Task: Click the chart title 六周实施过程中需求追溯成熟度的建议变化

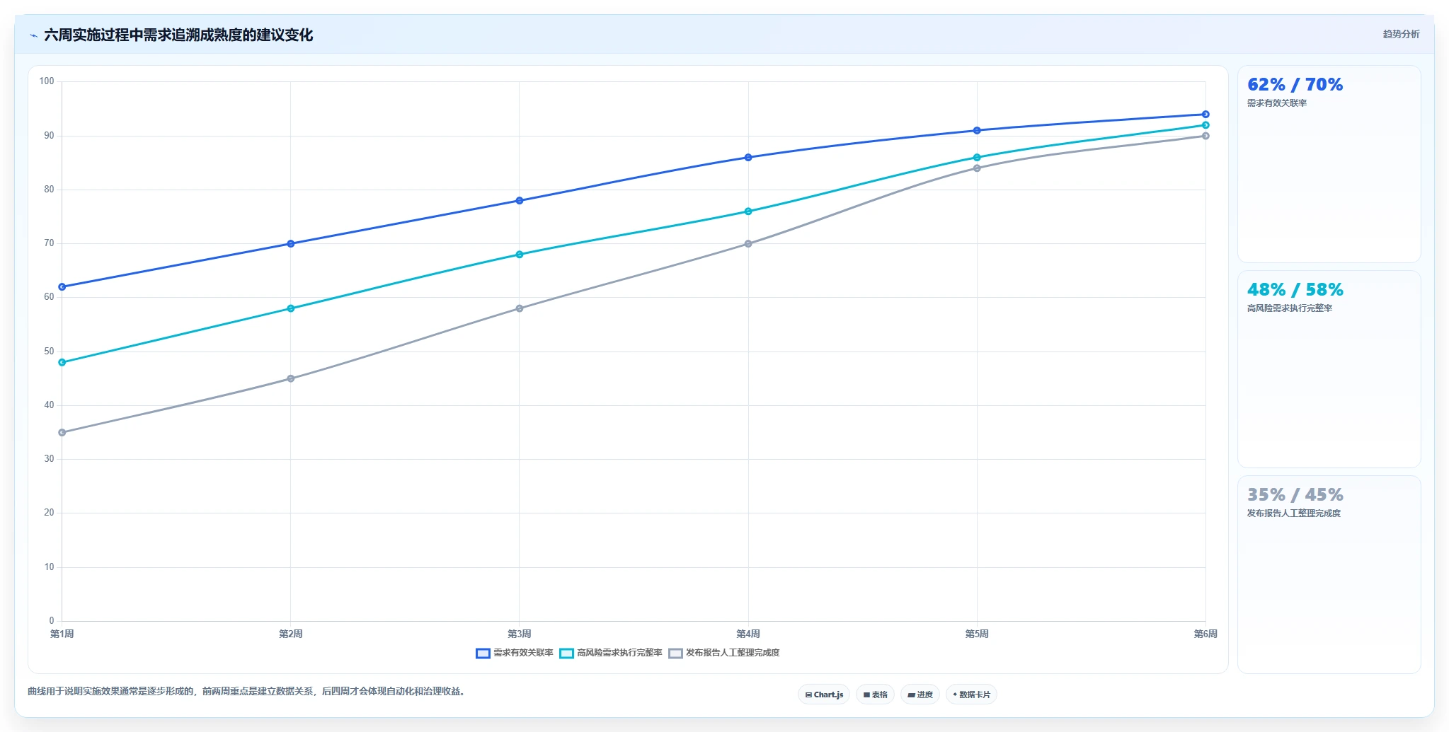Action: (178, 35)
